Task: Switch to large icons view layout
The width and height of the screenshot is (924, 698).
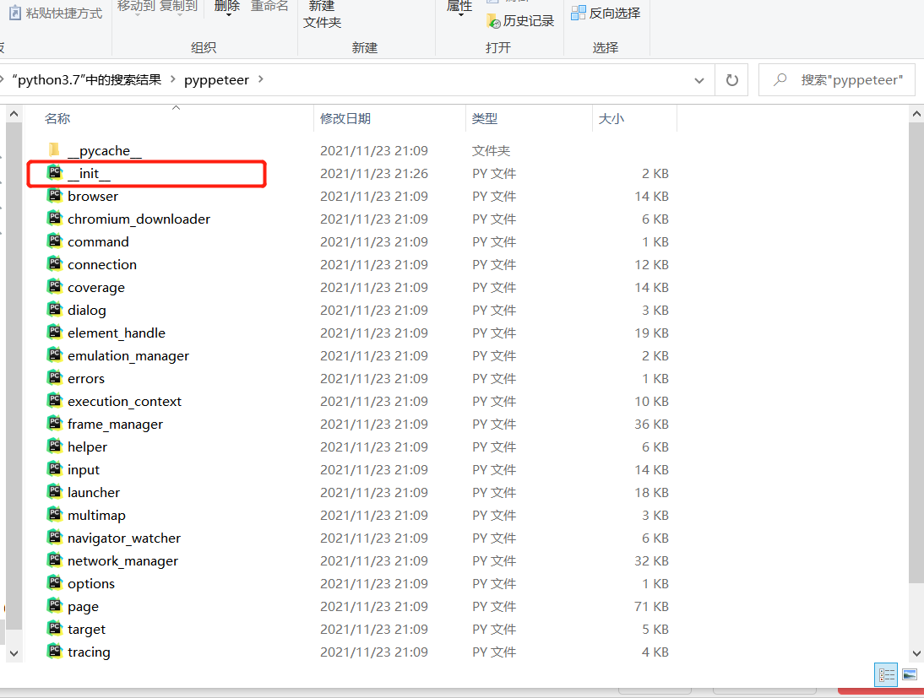Action: point(910,675)
